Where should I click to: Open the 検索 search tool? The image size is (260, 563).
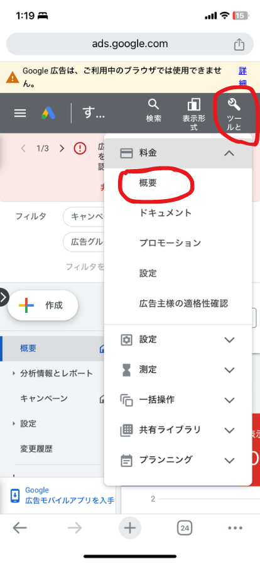coord(154,111)
